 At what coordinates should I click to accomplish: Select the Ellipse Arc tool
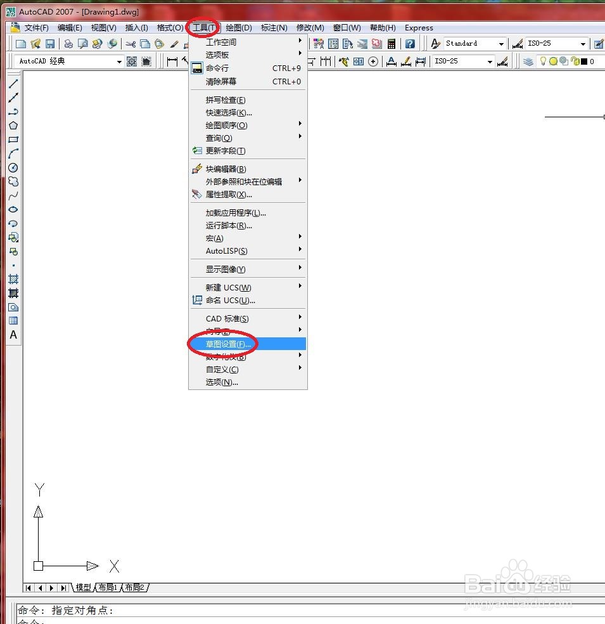point(13,224)
